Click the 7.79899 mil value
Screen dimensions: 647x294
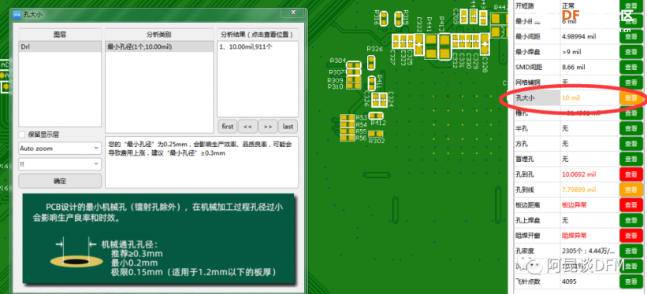coord(579,189)
